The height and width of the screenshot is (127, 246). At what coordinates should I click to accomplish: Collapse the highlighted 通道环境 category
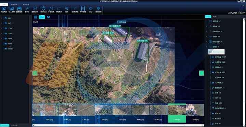click(x=207, y=52)
